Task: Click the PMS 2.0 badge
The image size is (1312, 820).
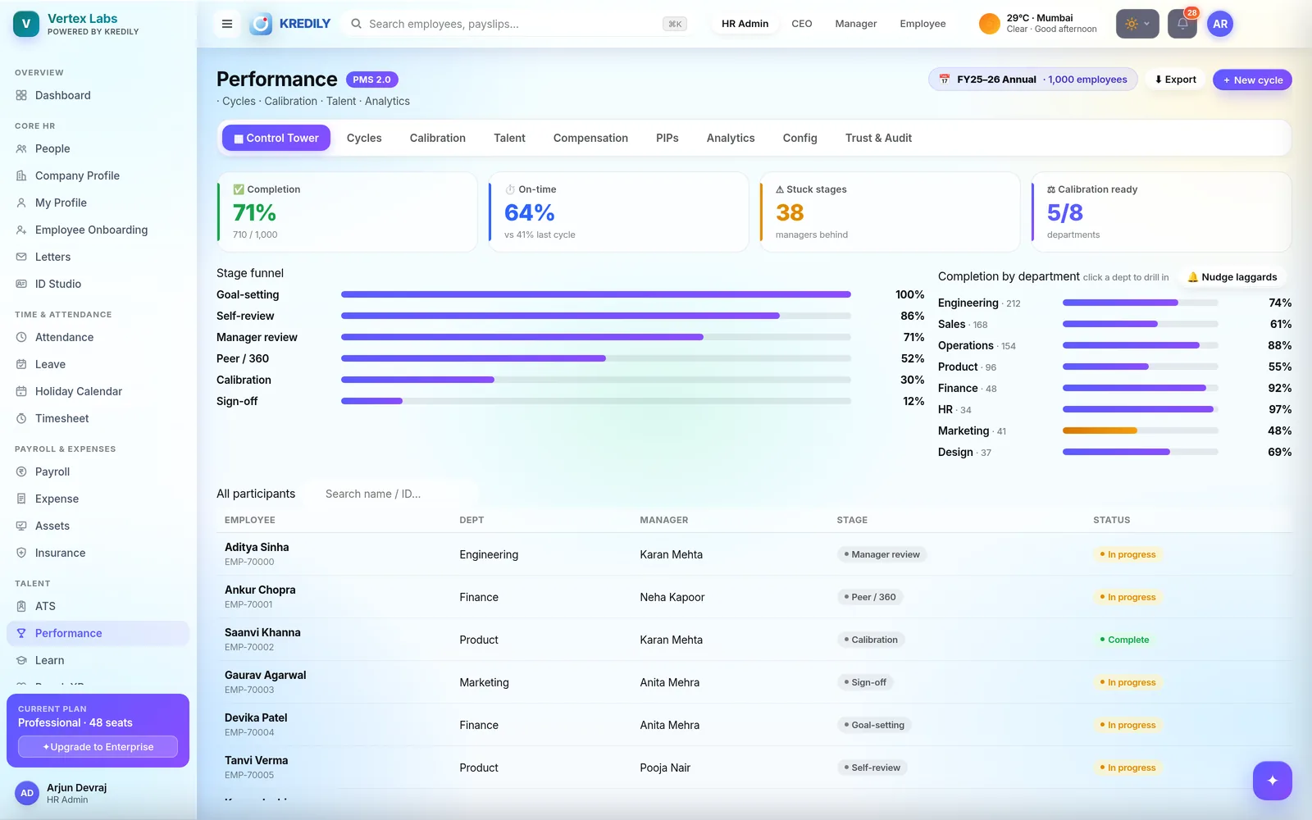Action: click(372, 80)
